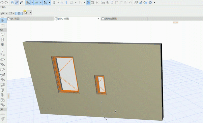Select the Stair tool in toolbox

[x=3, y=65]
